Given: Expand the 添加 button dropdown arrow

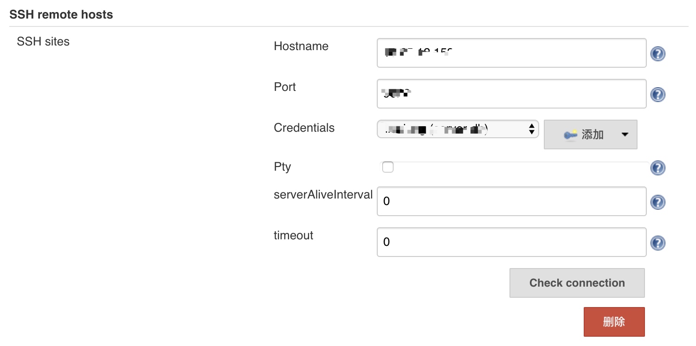Looking at the screenshot, I should [x=625, y=135].
